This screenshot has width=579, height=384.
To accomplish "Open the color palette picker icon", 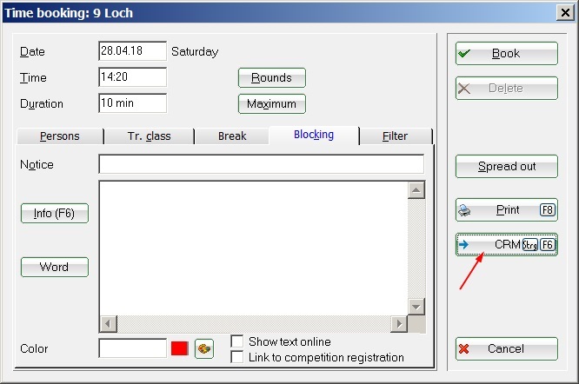I will (x=203, y=348).
